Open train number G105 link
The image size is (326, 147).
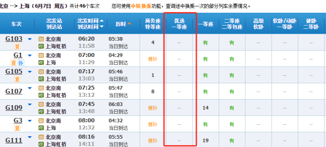[14, 72]
